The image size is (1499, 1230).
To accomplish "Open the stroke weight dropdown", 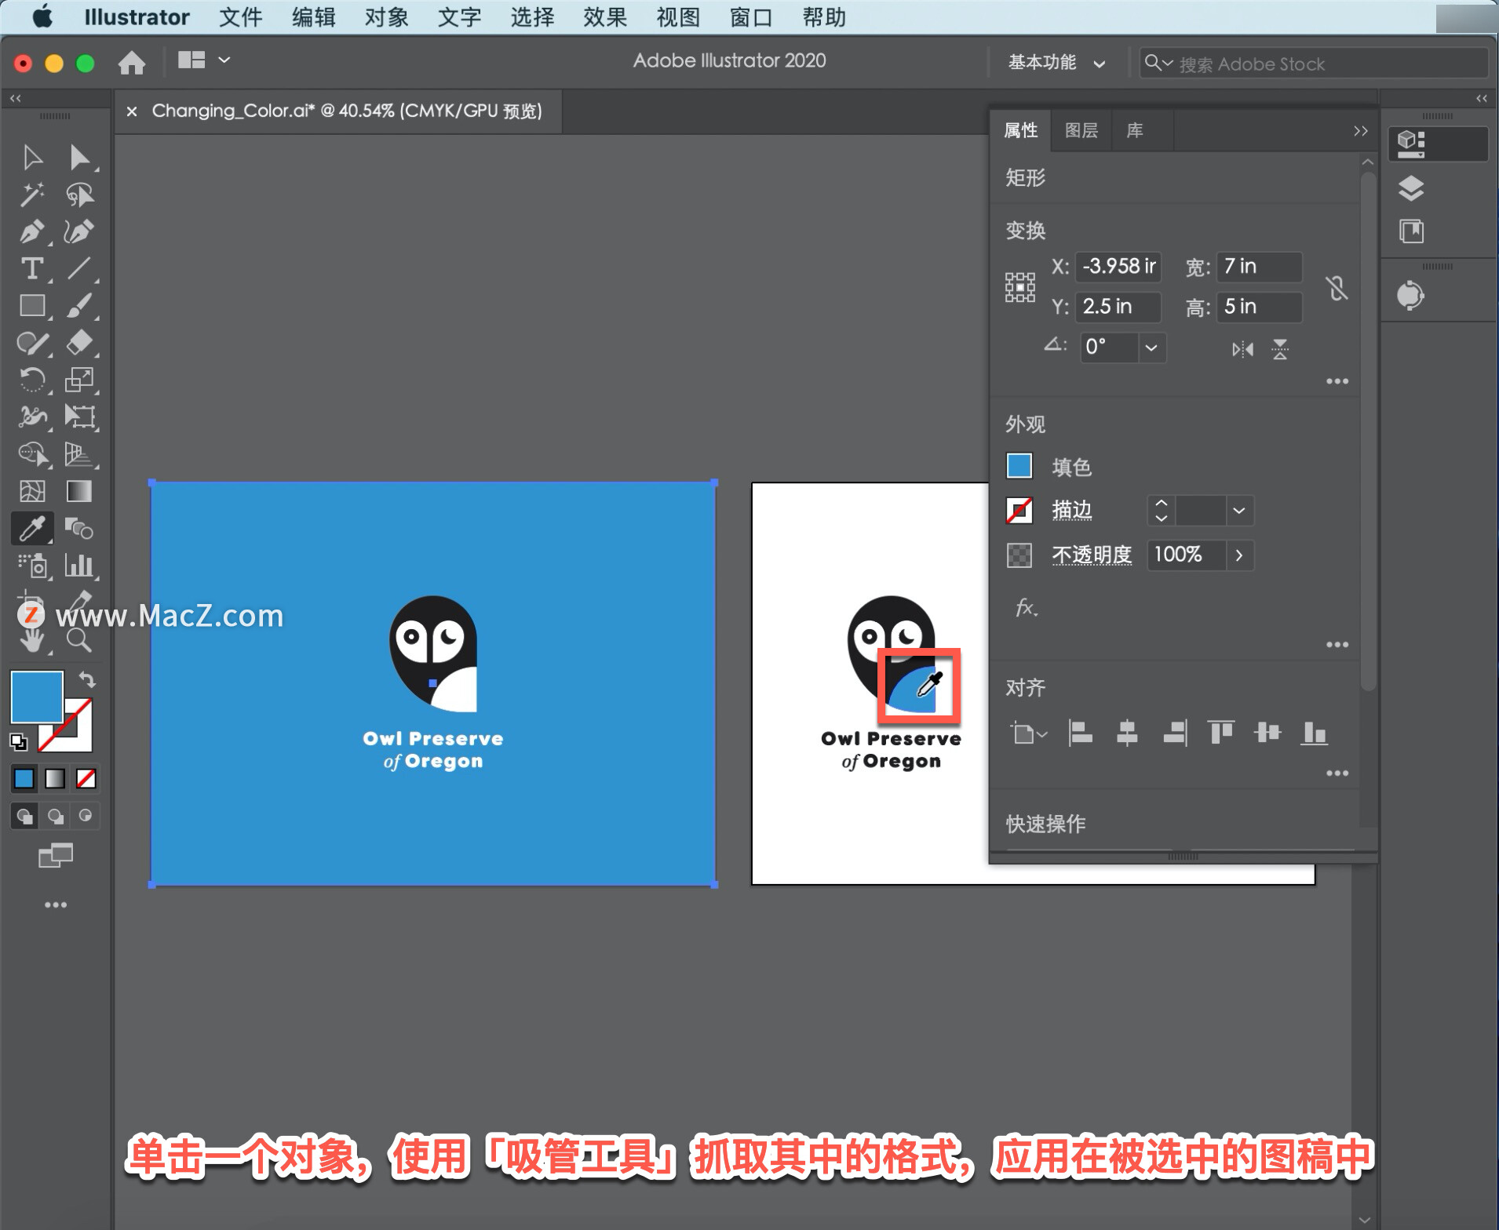I will 1239,511.
